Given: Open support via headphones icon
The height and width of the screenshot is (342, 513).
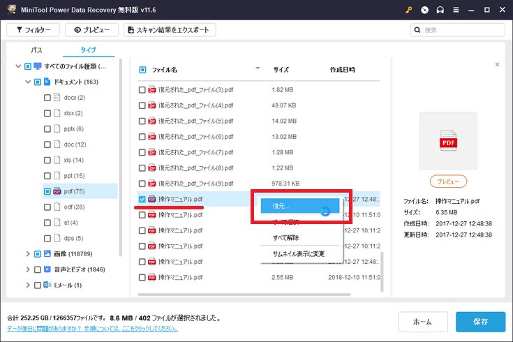Looking at the screenshot, I should click(441, 10).
